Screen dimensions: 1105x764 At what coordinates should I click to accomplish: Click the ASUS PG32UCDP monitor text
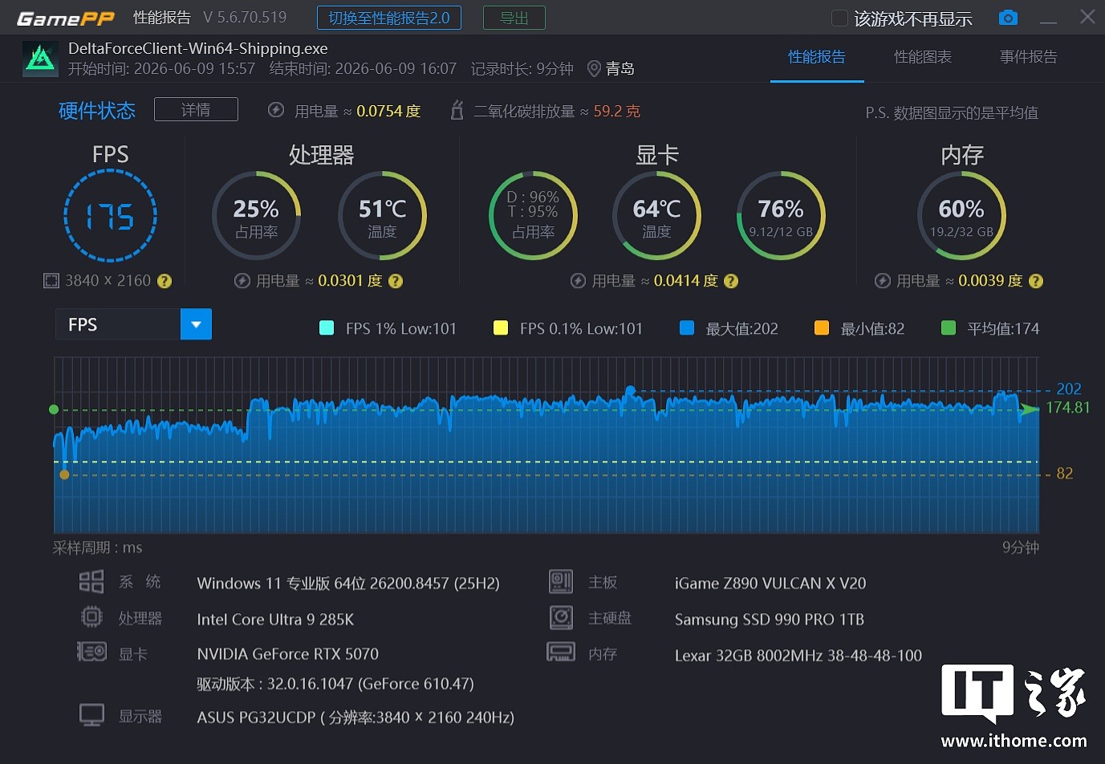click(355, 717)
